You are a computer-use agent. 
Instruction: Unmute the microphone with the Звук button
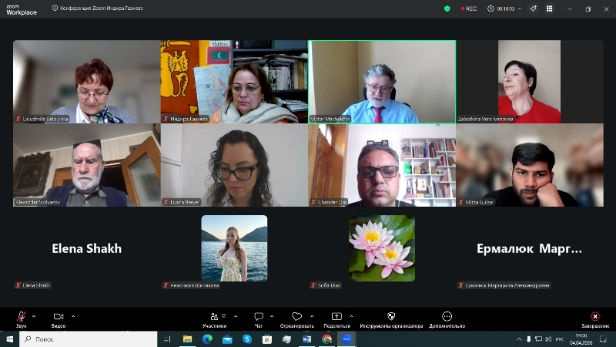point(21,317)
